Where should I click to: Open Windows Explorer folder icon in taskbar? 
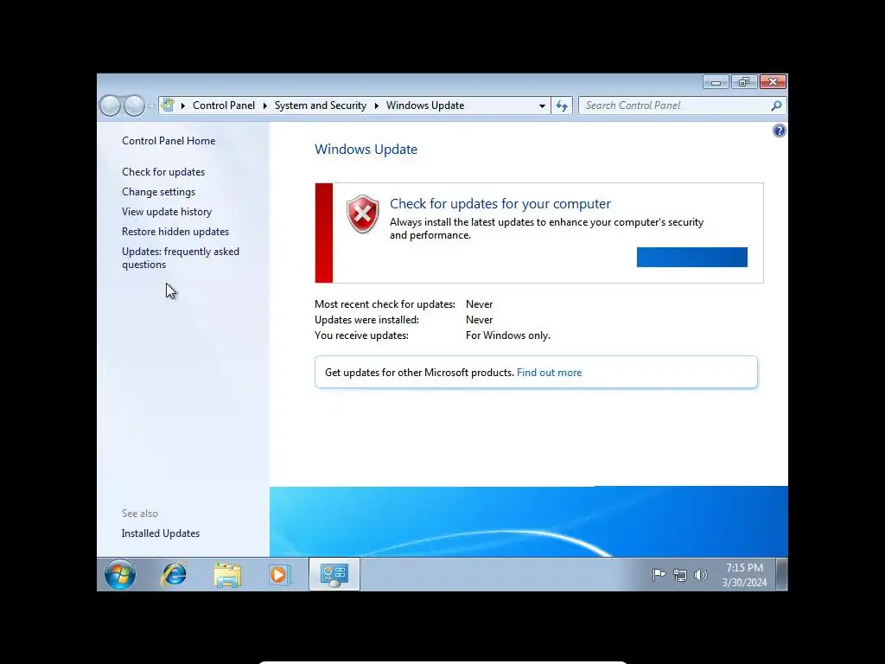227,575
